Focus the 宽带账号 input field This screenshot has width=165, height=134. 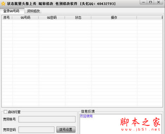(x=47, y=119)
